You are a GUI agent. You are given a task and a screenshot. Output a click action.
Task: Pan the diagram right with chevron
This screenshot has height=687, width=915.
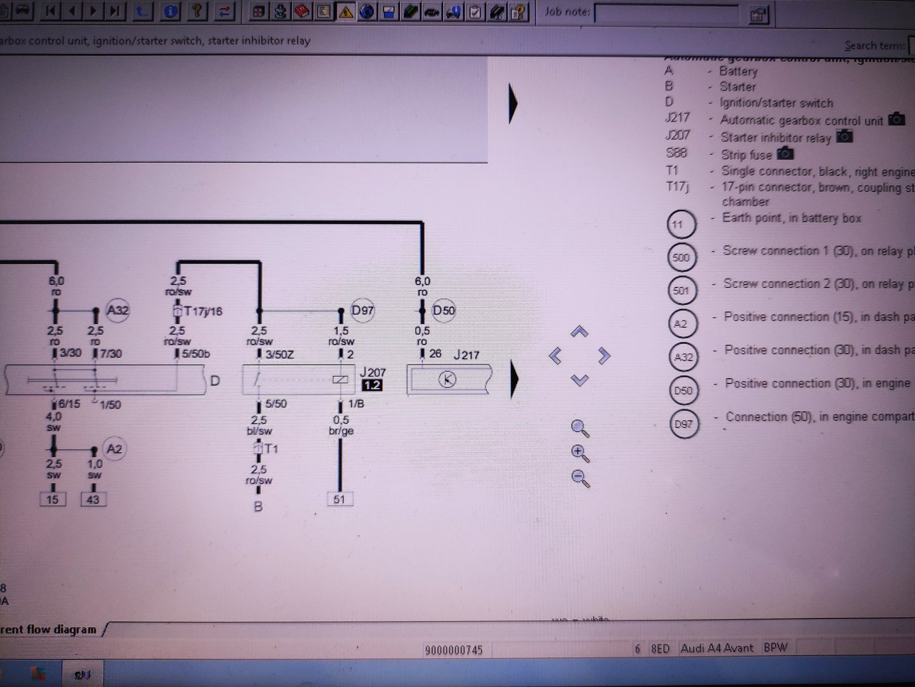point(604,356)
